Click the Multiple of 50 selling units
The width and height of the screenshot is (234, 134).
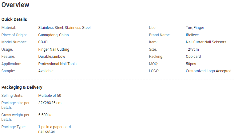[50, 96]
